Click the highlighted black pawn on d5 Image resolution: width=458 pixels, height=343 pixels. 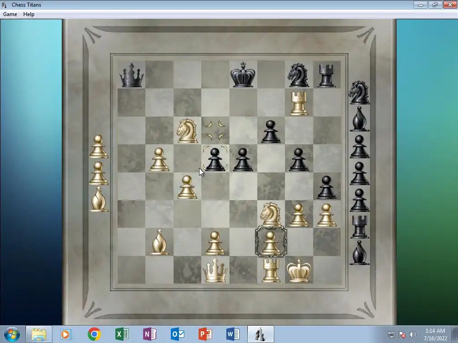coord(215,159)
